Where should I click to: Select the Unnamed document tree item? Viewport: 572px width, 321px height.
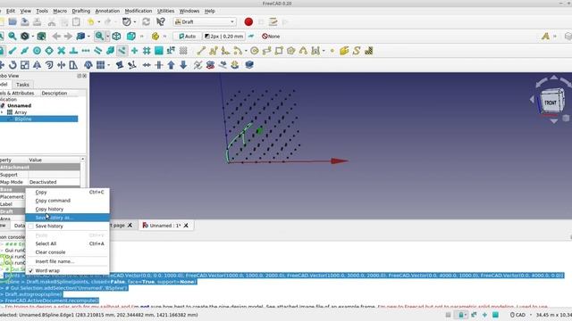(x=19, y=105)
